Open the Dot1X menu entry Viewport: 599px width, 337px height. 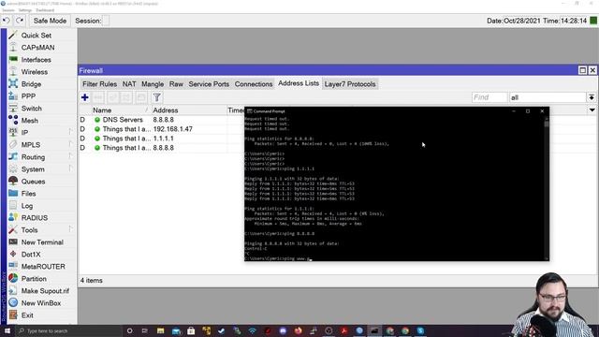click(31, 255)
